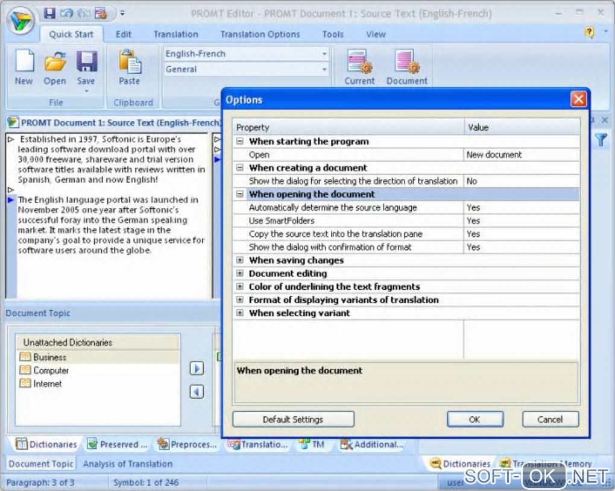The height and width of the screenshot is (491, 615).
Task: Open the Save button dropdown arrow
Action: (x=86, y=91)
